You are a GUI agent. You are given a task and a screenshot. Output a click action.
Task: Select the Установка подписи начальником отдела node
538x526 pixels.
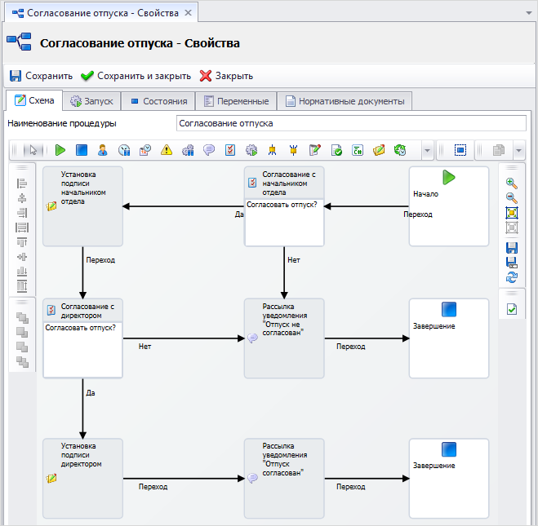[82, 206]
